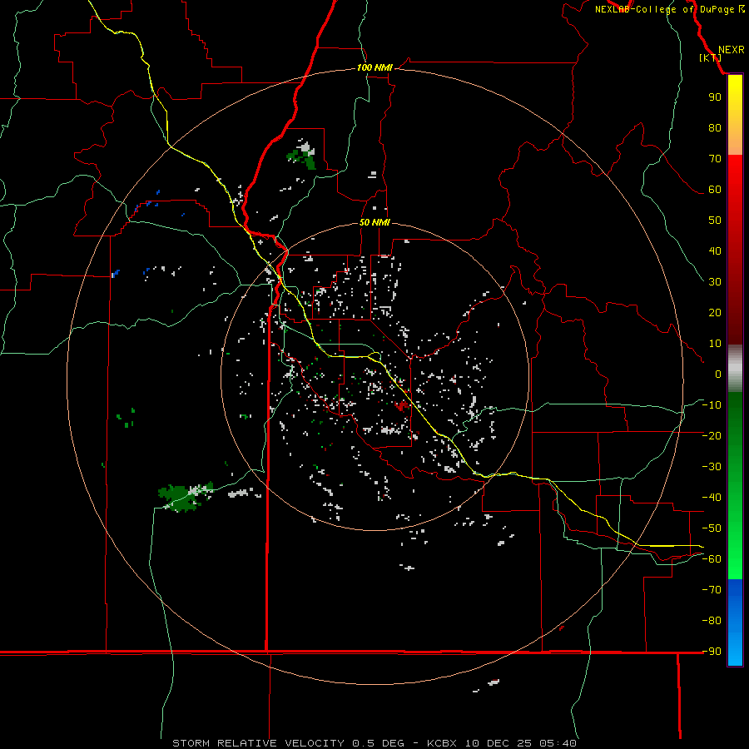Click the NEXR label above the scale

[731, 50]
